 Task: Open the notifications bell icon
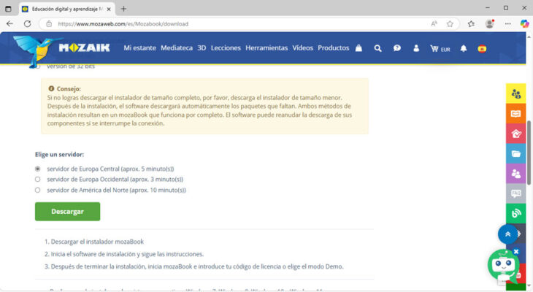[464, 49]
